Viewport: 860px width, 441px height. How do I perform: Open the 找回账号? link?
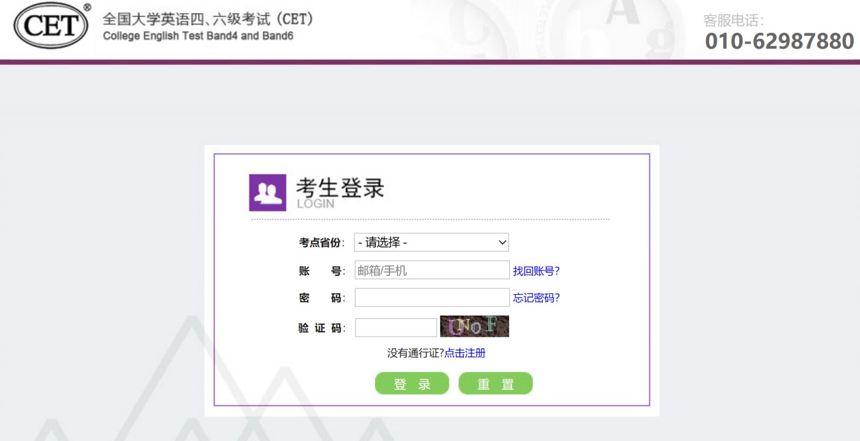(536, 271)
